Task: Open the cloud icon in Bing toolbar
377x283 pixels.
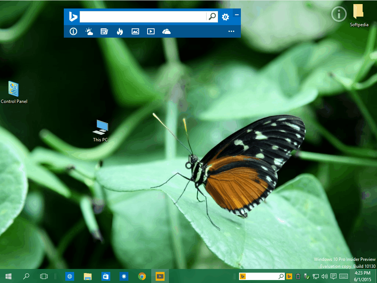Action: click(x=166, y=31)
